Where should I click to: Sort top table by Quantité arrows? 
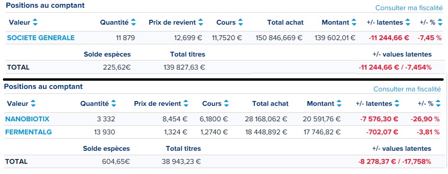(133, 22)
